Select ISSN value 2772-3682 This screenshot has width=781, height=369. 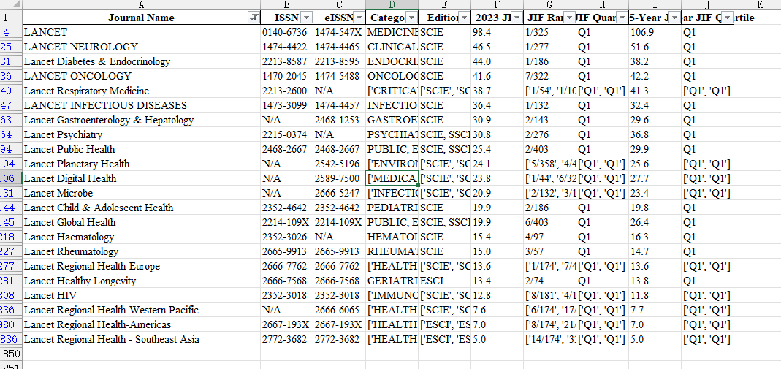pos(287,339)
